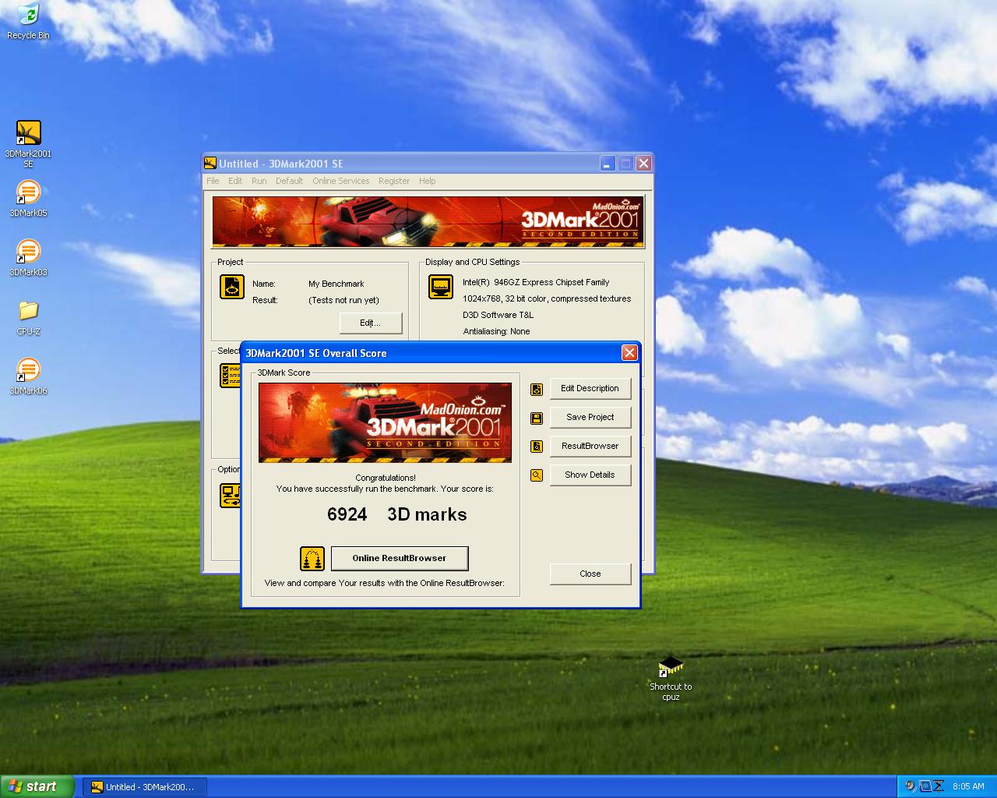Screen dimensions: 997x798
Task: Click the Intel 946GZ Express Chipset Family text
Action: [536, 283]
